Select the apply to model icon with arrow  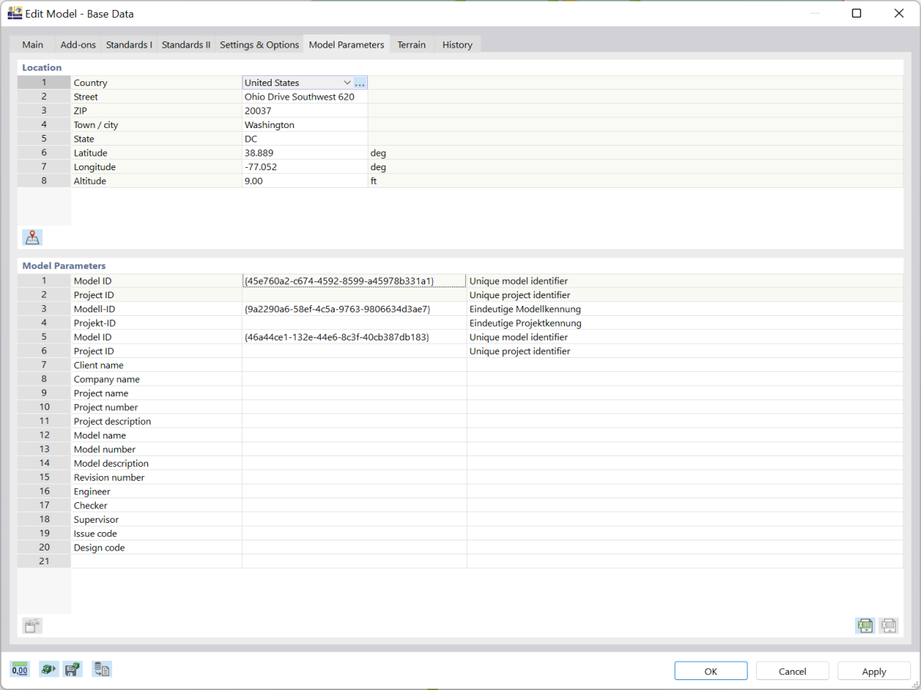point(48,669)
